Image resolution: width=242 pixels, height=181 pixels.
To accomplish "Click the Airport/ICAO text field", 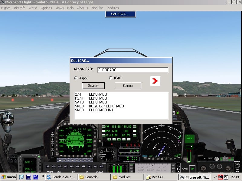I will [x=133, y=70].
